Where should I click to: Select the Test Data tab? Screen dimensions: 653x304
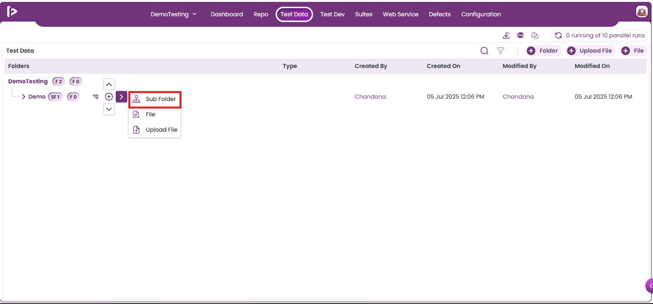pyautogui.click(x=294, y=14)
